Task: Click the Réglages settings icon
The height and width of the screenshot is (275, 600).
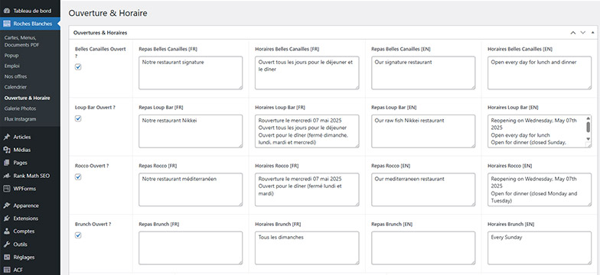Action: (6, 257)
